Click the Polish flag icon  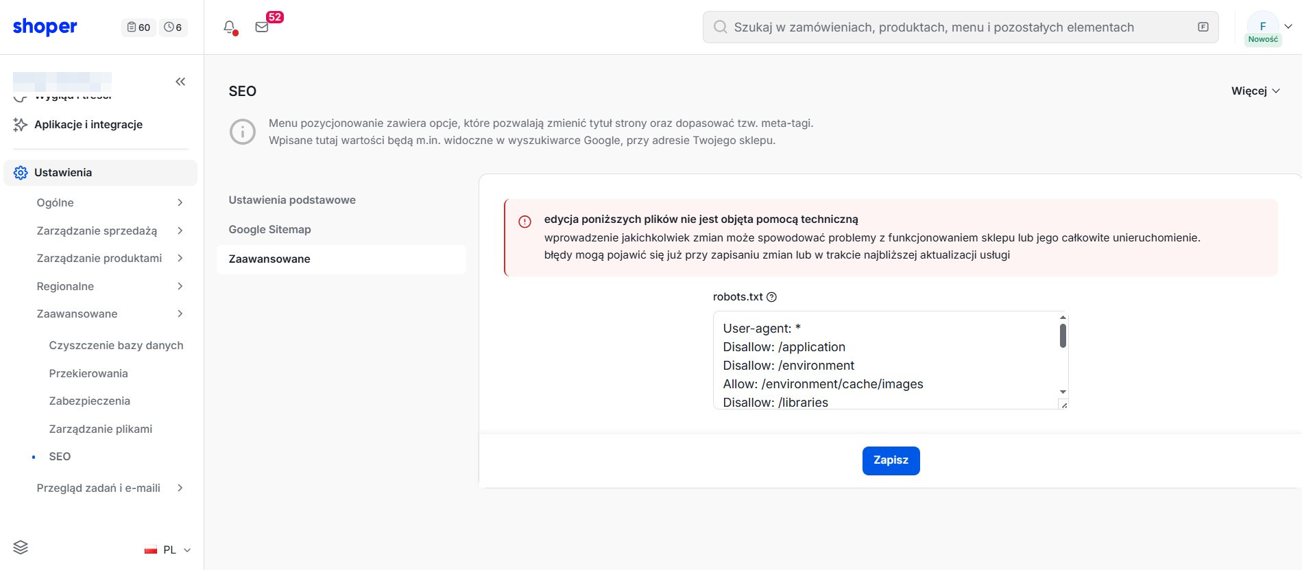(151, 550)
